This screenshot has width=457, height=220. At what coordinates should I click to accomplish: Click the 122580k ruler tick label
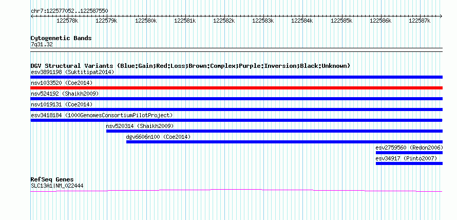click(x=146, y=21)
